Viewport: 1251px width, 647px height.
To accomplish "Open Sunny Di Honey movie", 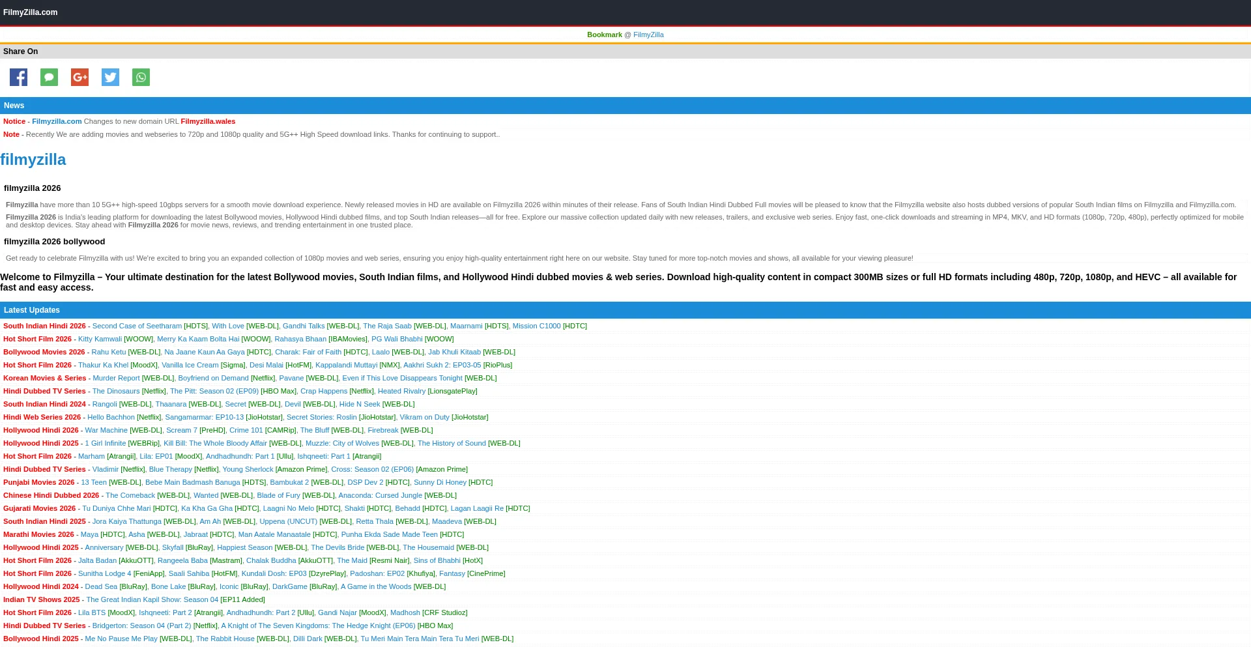I will [x=440, y=482].
